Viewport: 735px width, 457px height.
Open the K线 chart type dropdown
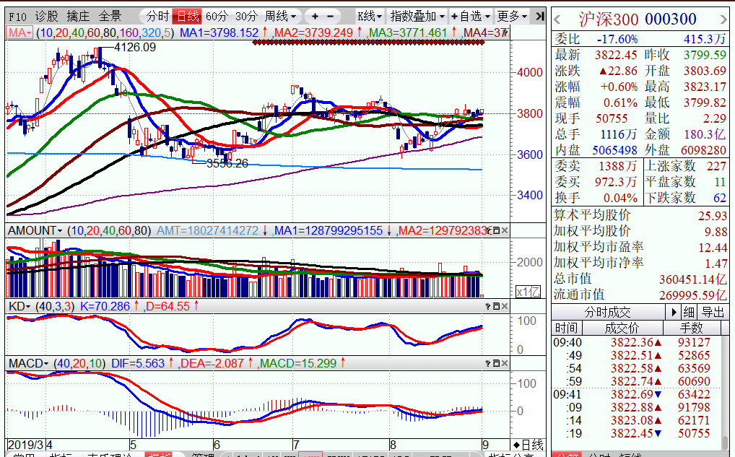(x=370, y=17)
